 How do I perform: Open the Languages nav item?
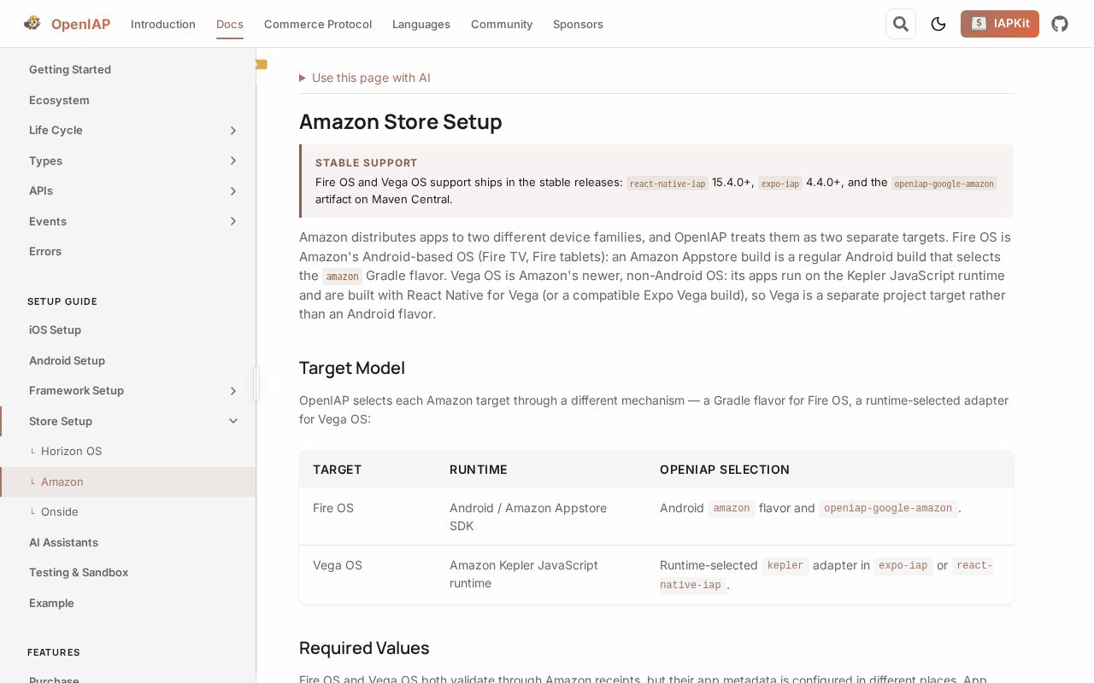(x=421, y=24)
